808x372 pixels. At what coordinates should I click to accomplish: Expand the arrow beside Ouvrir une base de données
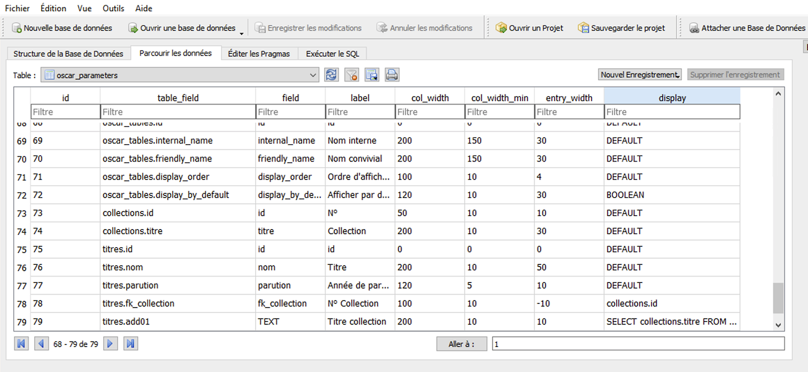coord(242,32)
